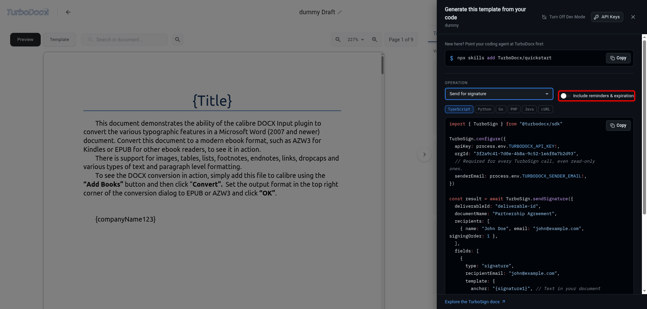This screenshot has width=647, height=309.
Task: Click the back arrow icon
Action: click(x=68, y=12)
